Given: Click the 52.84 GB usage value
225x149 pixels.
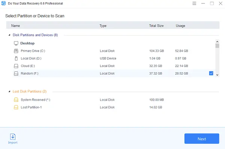Looking at the screenshot, I should (181, 51).
